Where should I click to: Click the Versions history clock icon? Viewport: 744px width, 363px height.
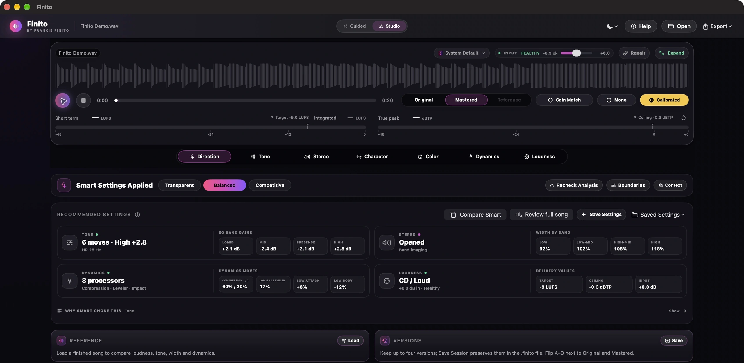pyautogui.click(x=385, y=341)
